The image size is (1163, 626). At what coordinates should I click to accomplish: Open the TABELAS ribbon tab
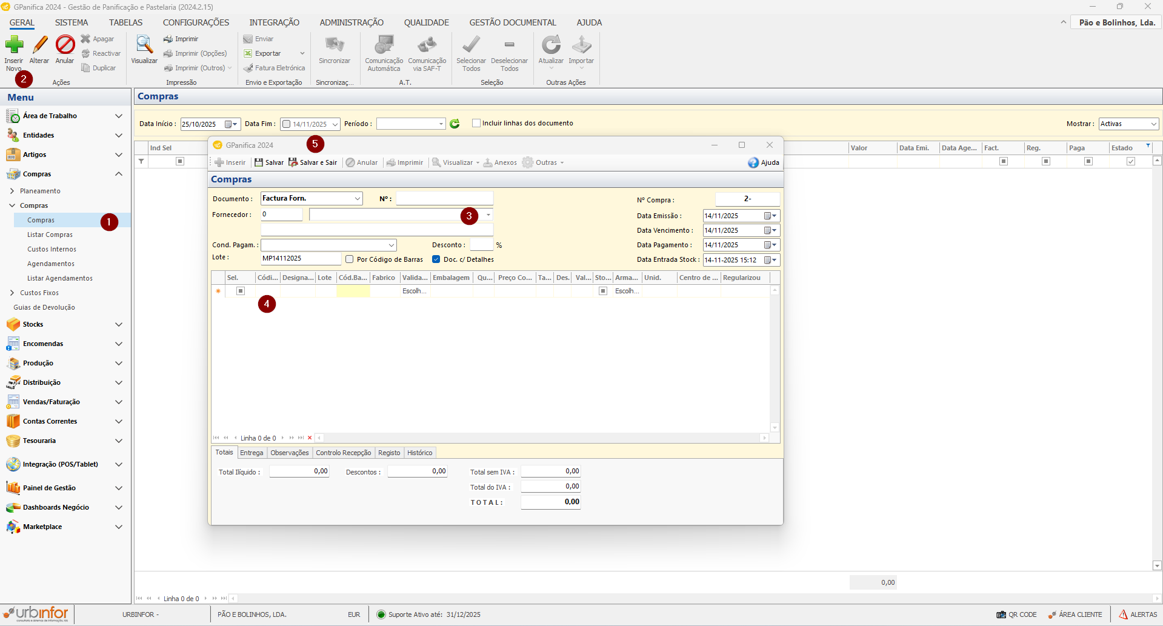pos(125,22)
